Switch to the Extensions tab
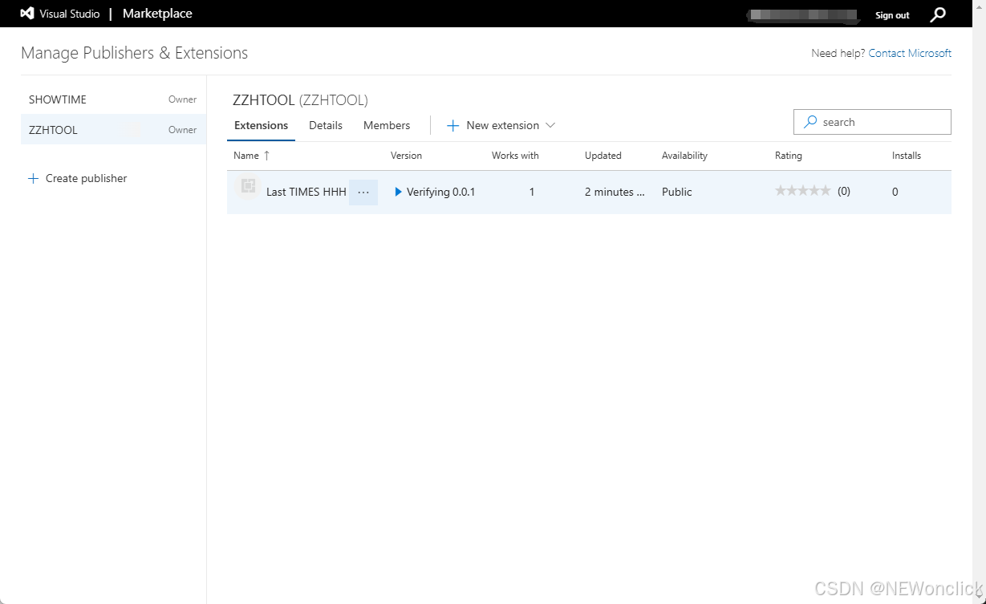The height and width of the screenshot is (604, 986). click(262, 125)
